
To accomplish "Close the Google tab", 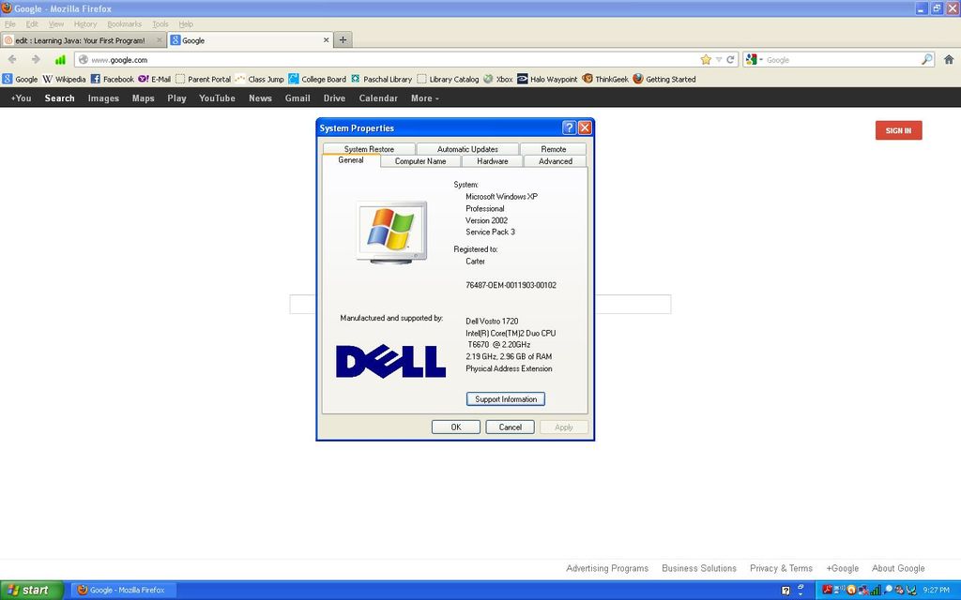I will (x=326, y=39).
